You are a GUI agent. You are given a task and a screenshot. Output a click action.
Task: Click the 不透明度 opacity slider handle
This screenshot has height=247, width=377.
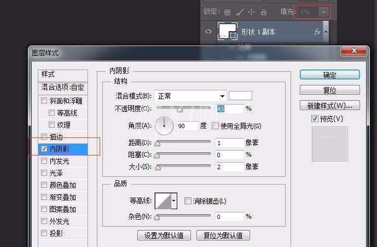click(179, 110)
